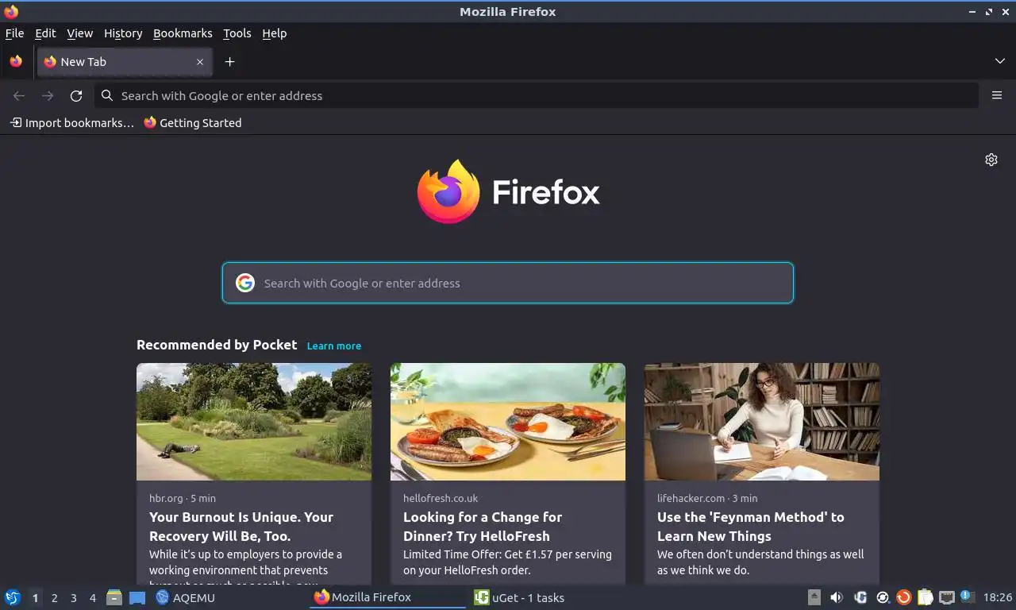Open the file manager taskbar launcher
This screenshot has width=1016, height=610.
coord(114,597)
